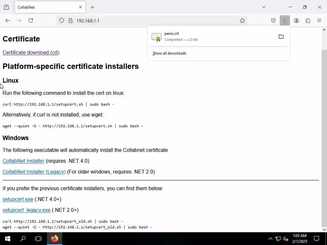
Task: Download the CollabNet Installer
Action: pos(23,161)
